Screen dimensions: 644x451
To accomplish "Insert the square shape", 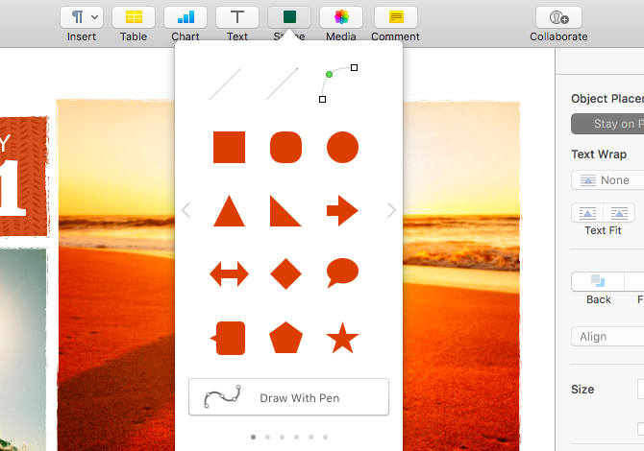I will (229, 148).
